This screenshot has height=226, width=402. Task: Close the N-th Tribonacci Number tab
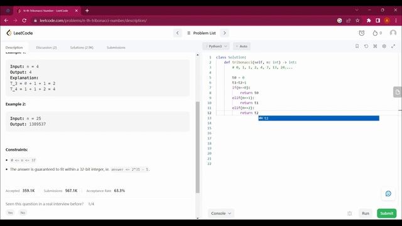(76, 11)
